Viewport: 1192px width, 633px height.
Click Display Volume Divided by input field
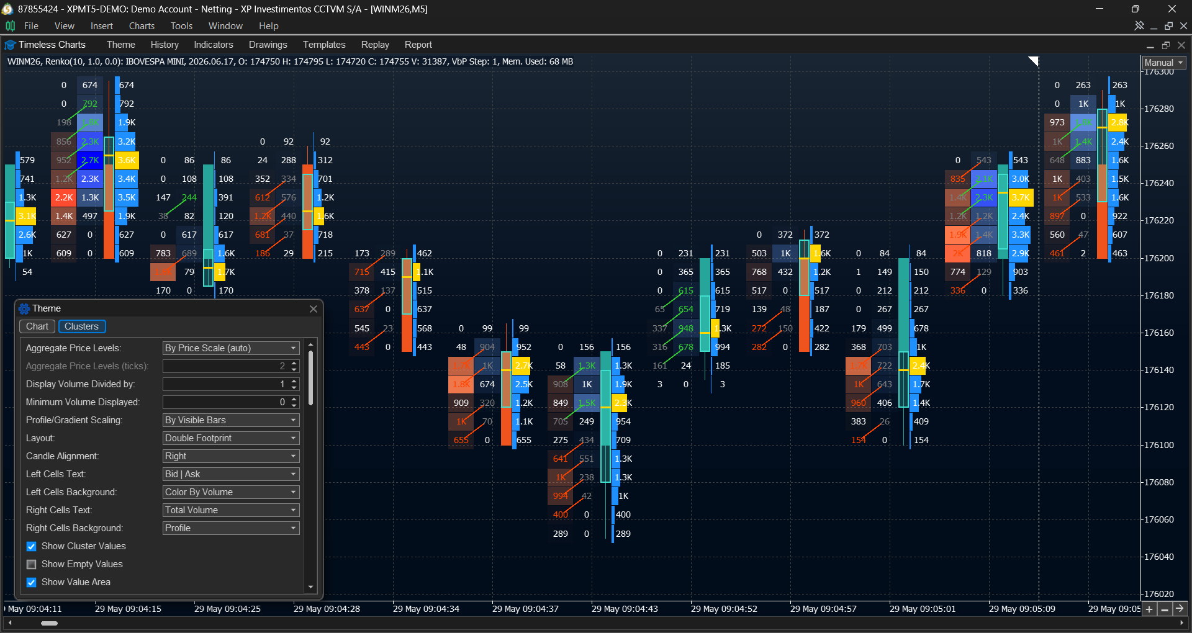click(225, 384)
